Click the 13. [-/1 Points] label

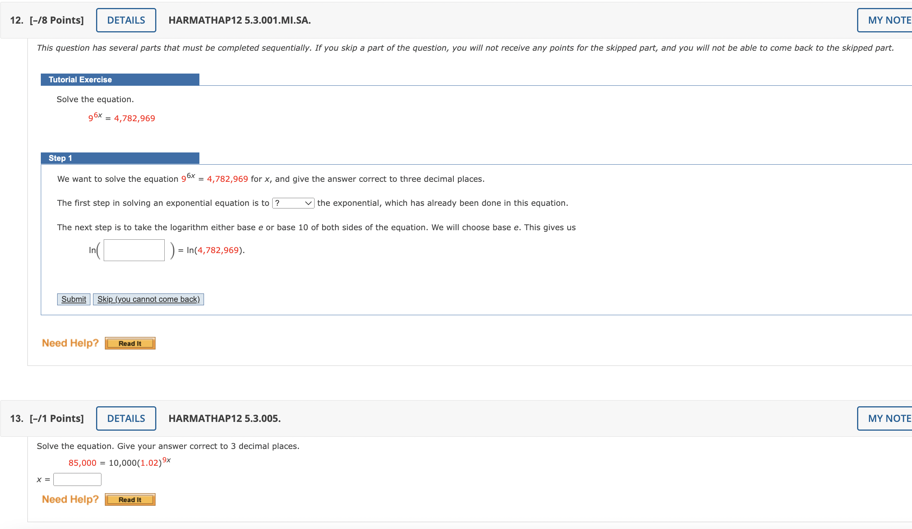coord(47,418)
